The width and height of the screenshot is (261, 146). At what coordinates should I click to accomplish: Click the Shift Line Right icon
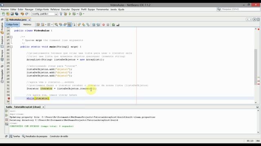tap(98, 25)
